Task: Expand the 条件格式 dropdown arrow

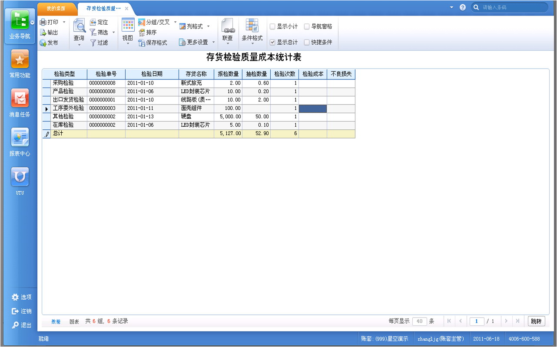Action: tap(252, 44)
